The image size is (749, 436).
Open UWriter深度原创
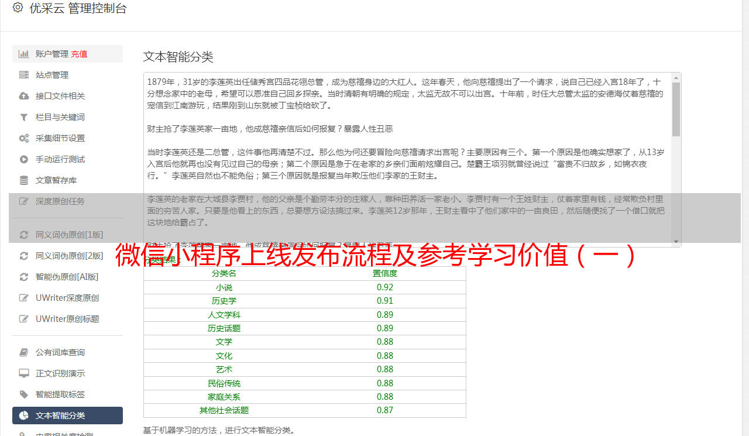coord(67,298)
